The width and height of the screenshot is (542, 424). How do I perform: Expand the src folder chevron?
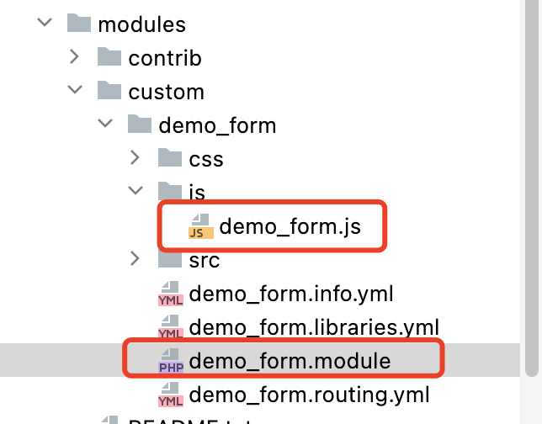pyautogui.click(x=135, y=260)
